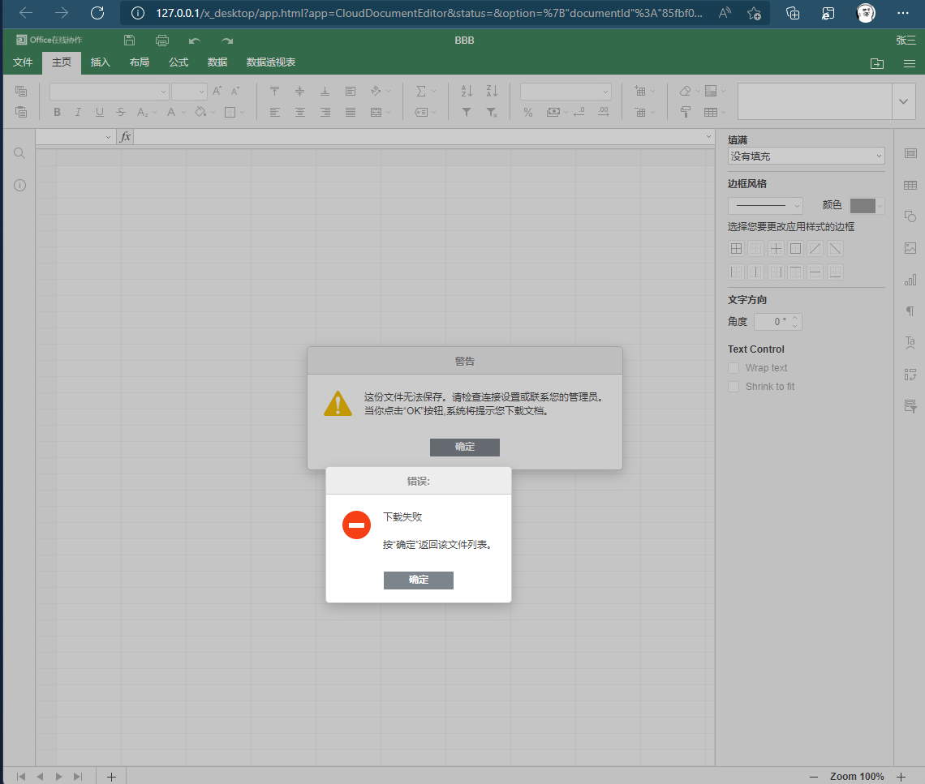This screenshot has width=925, height=784.
Task: Click the percent style icon
Action: (x=528, y=113)
